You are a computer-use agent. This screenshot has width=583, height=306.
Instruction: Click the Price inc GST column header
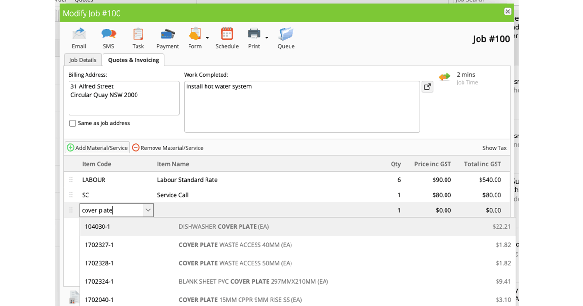(432, 164)
